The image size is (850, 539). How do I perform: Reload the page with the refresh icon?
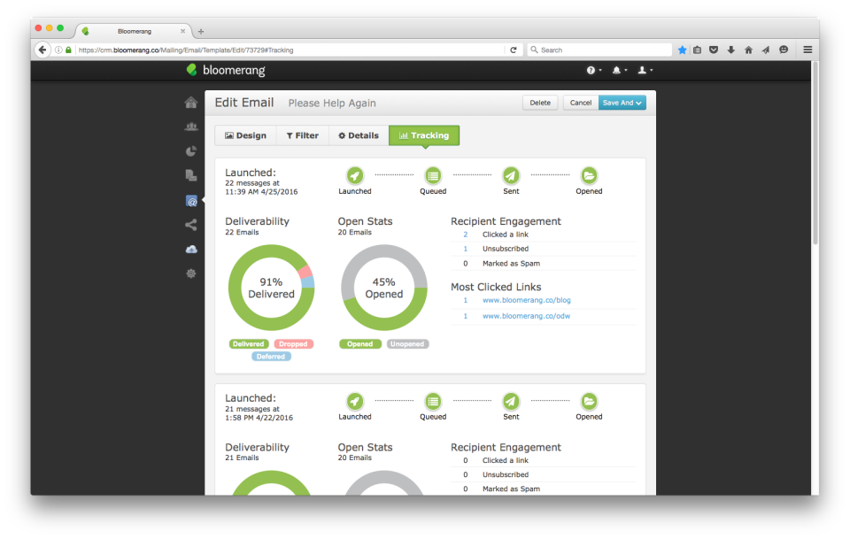514,50
